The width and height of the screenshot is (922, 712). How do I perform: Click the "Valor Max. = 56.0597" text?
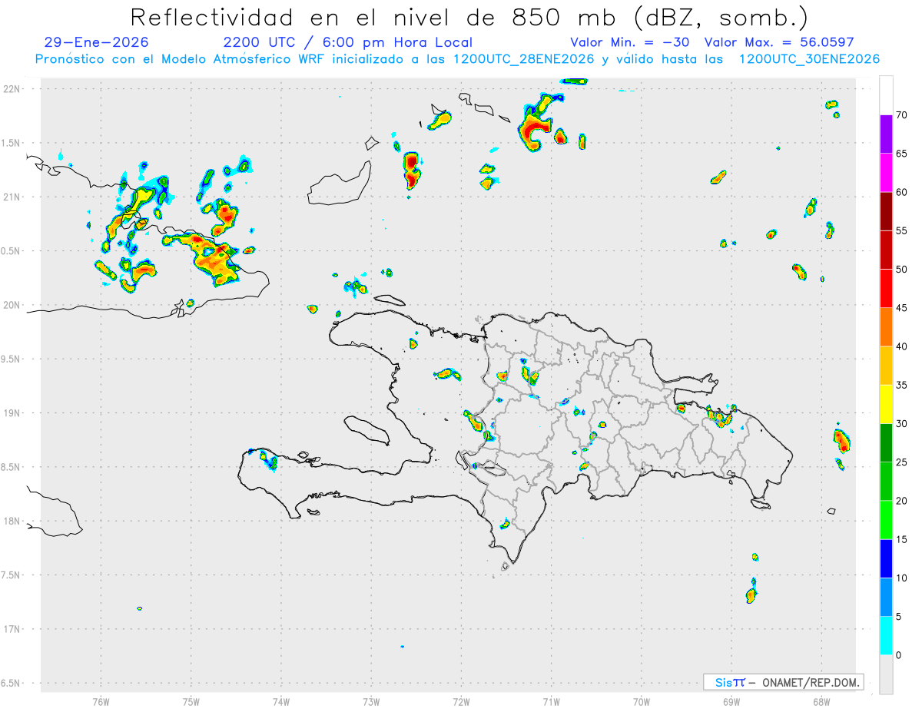[x=779, y=43]
